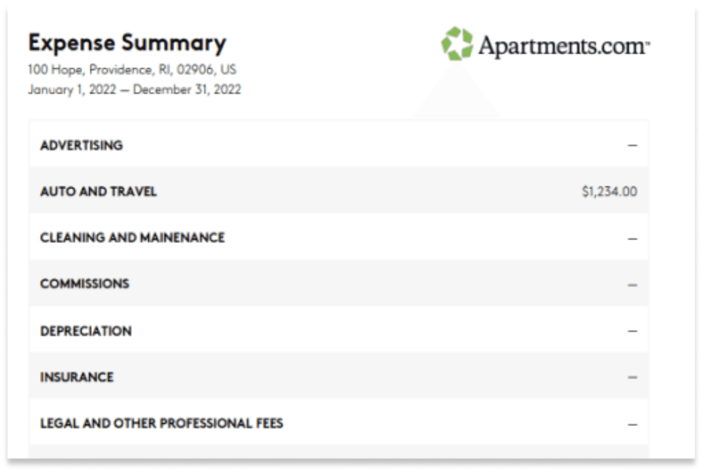Select Legal and Other Professional Fees row
This screenshot has width=707, height=475.
[x=339, y=423]
